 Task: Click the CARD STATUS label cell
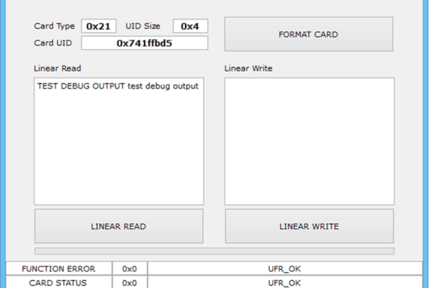pos(58,283)
